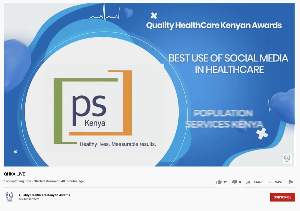Image resolution: width=300 pixels, height=211 pixels.
Task: Subscribe to Quality Healthcare Kenyan Awards
Action: click(x=282, y=197)
